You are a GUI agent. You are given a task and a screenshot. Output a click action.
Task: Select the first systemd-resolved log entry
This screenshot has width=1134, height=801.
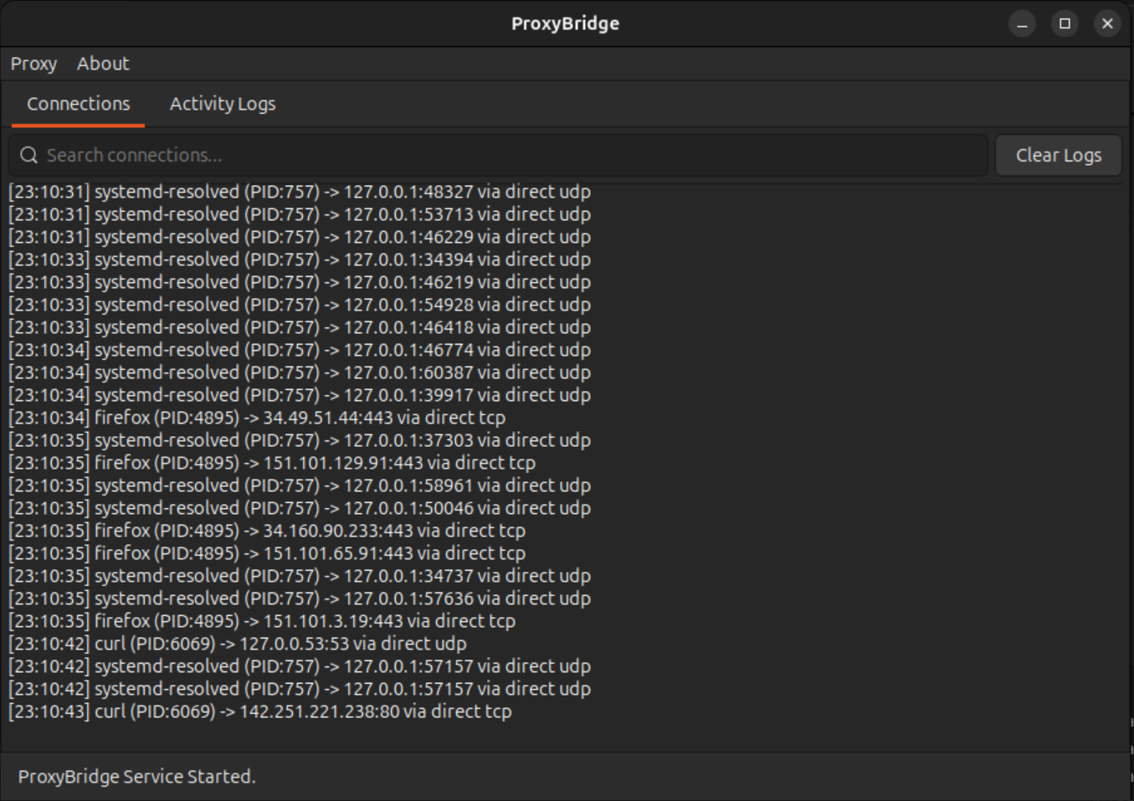coord(298,192)
